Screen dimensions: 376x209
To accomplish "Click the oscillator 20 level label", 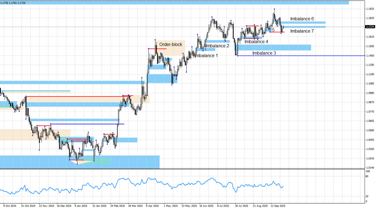I will coord(367,196).
